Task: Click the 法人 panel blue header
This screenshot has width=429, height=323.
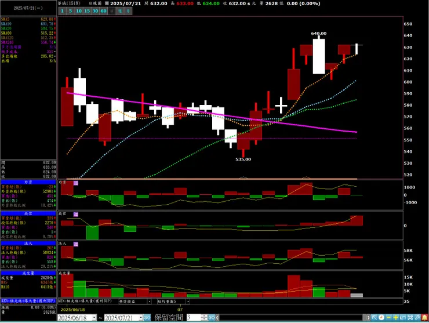Action: pos(28,244)
